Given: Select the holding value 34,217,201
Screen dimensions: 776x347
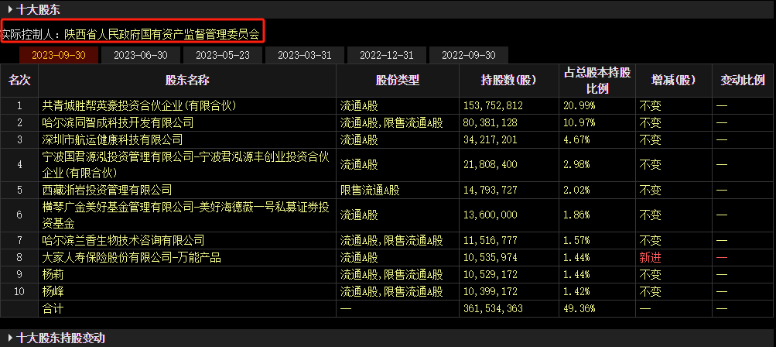Looking at the screenshot, I should [491, 139].
